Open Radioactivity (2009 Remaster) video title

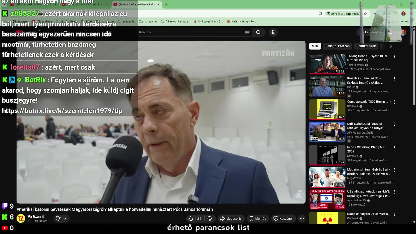coord(368,214)
